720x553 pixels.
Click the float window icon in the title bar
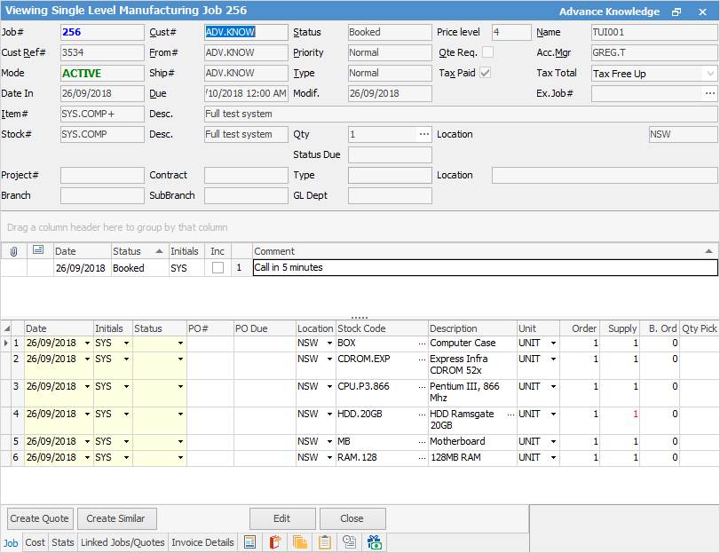[x=676, y=11]
